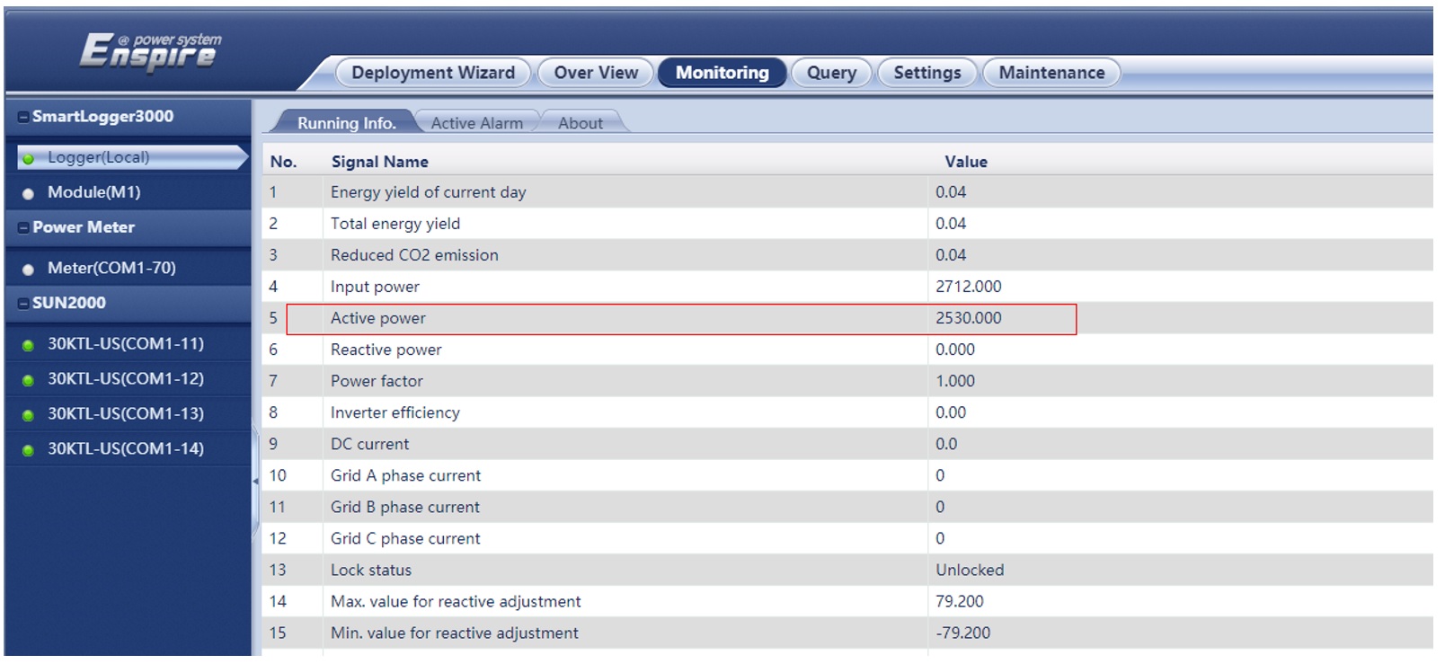Click the Power factor value 1.000
1445x664 pixels.
click(954, 381)
